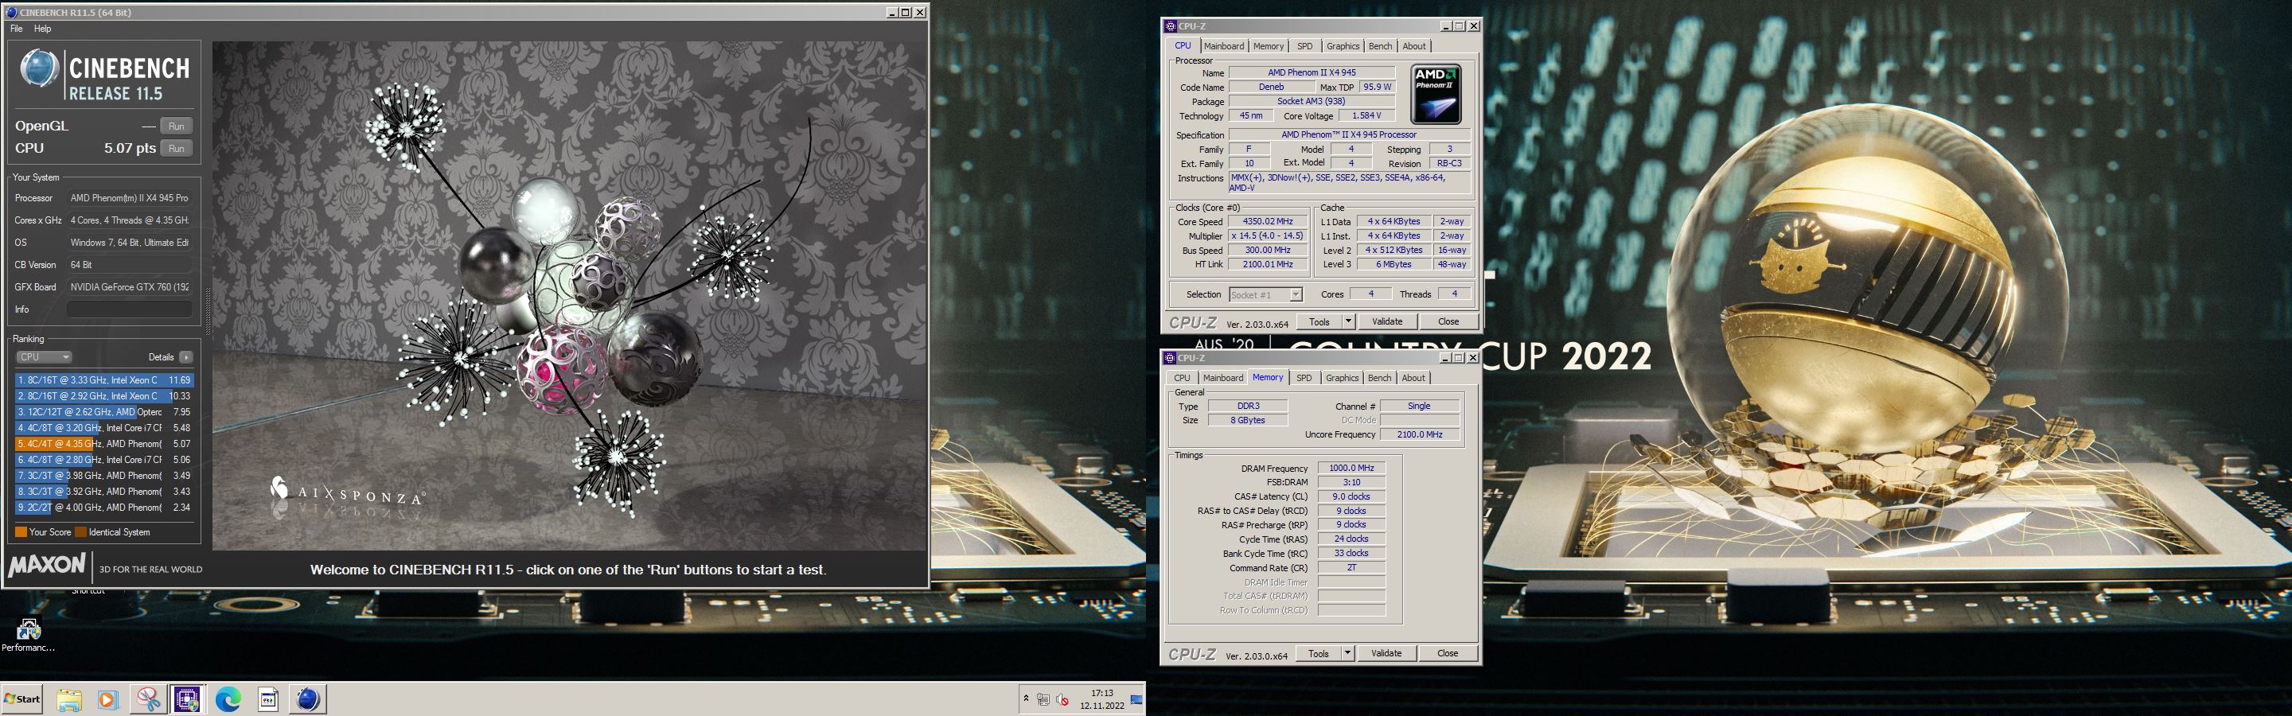Switch to CPU-Z taskbar icon

(187, 699)
